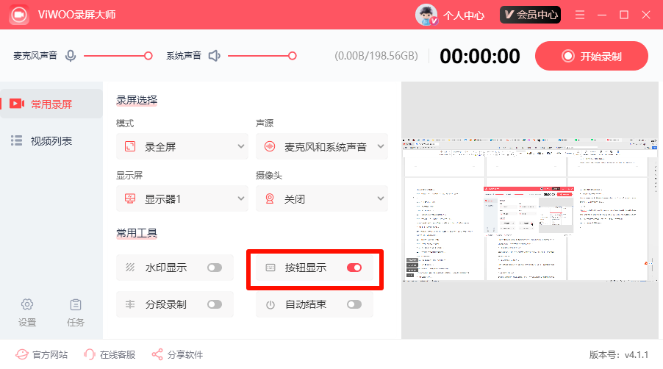This screenshot has width=663, height=369.
Task: Click 开始录制 to start recording
Action: click(x=591, y=56)
